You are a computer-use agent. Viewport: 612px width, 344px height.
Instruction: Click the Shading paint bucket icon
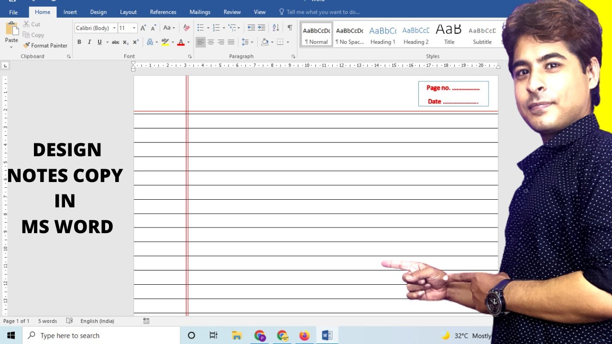click(265, 42)
